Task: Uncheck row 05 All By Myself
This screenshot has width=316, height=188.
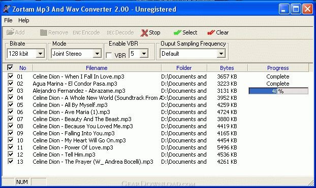Action: tap(10, 104)
